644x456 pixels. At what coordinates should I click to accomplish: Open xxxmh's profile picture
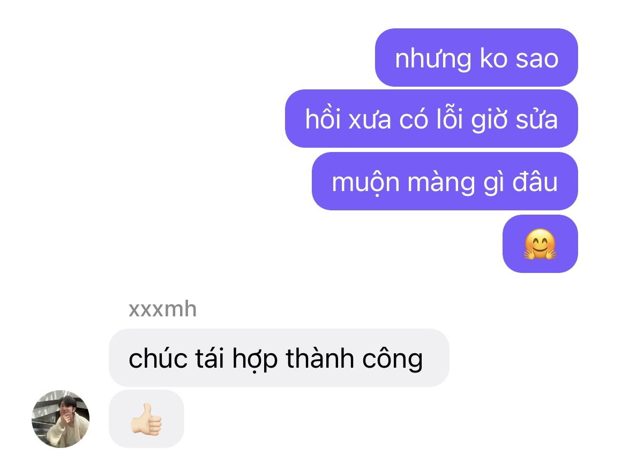(61, 419)
